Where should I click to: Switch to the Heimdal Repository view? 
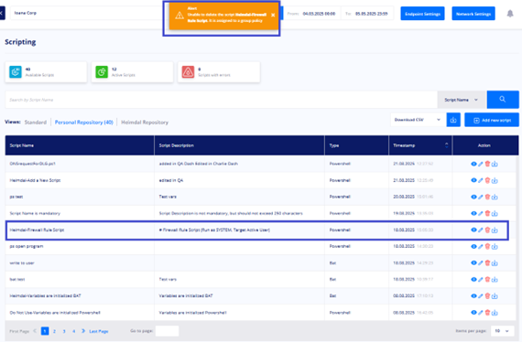145,123
